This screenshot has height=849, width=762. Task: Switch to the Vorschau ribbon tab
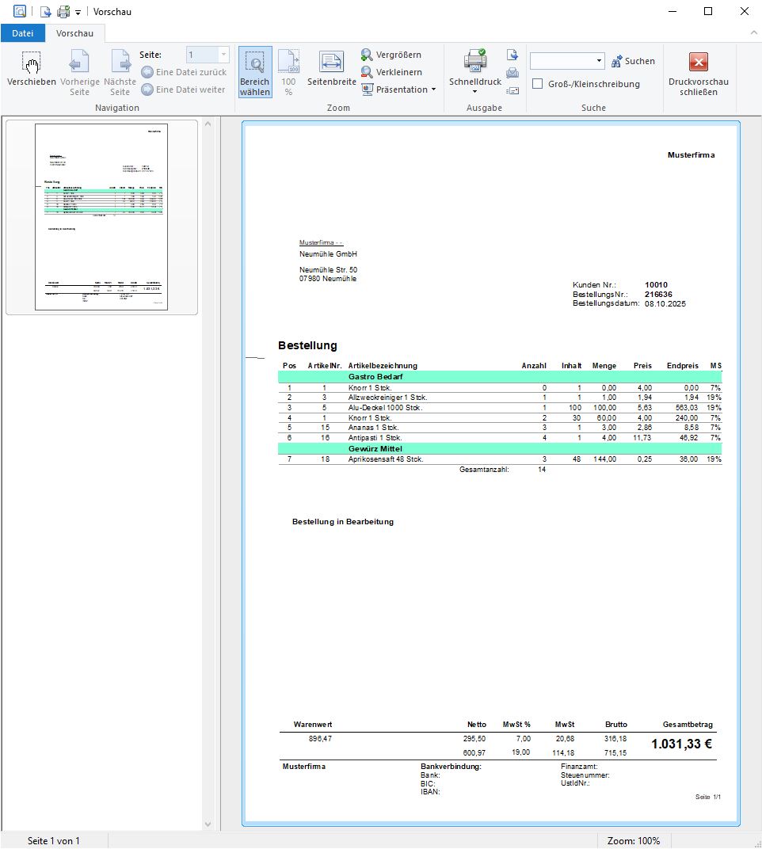tap(74, 33)
